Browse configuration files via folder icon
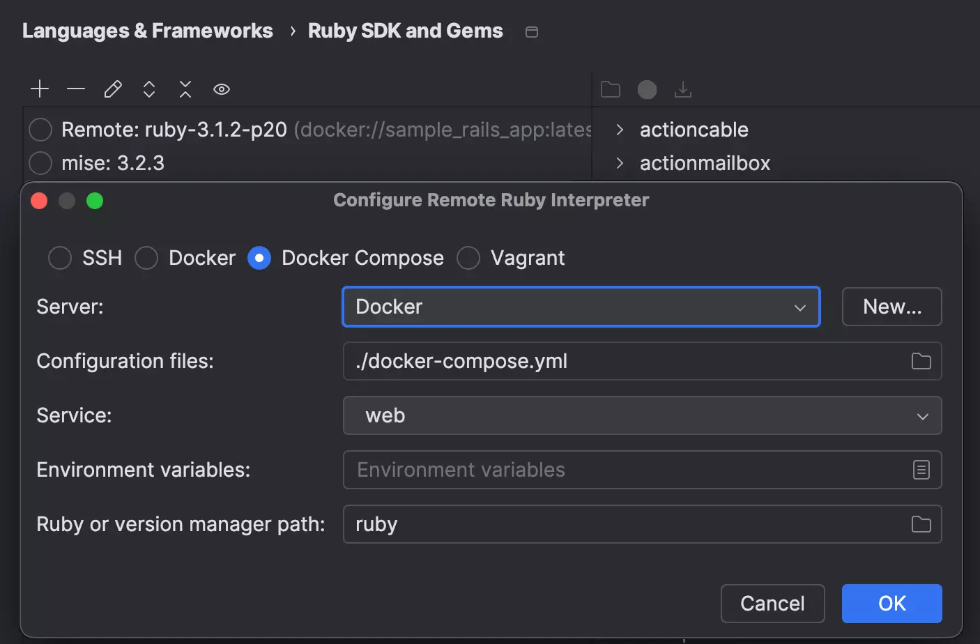Screen dimensions: 980x644 coord(921,361)
